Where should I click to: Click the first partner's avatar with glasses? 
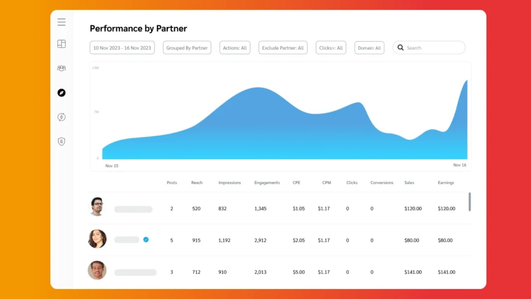click(x=97, y=207)
